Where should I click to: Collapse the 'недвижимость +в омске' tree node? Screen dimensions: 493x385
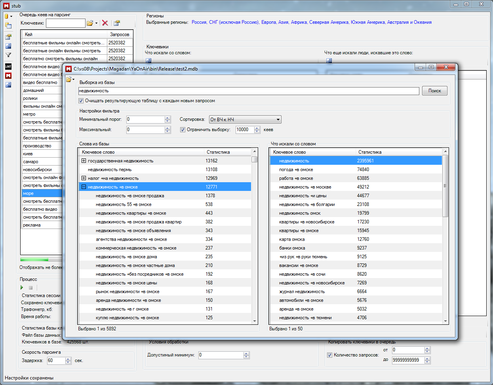(x=84, y=187)
